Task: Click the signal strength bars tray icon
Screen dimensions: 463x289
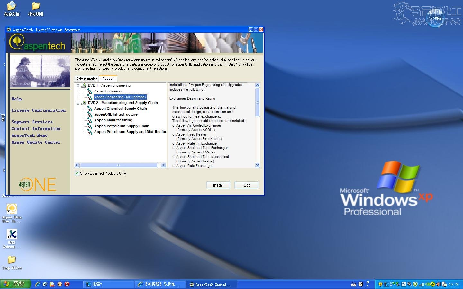Action: click(421, 284)
